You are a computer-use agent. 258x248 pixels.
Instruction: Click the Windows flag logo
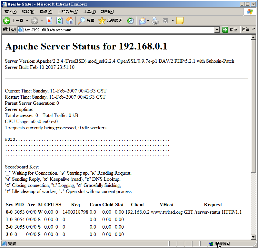250,12
